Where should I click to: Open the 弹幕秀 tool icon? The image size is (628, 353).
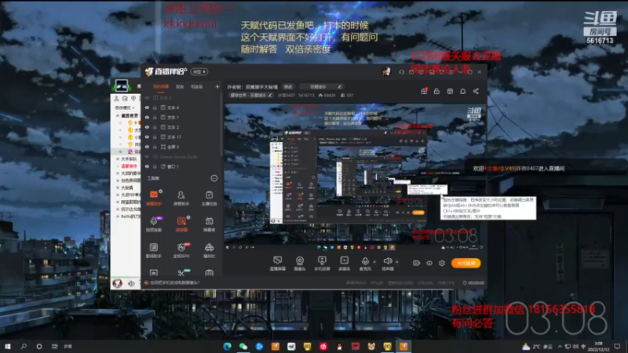tap(209, 224)
